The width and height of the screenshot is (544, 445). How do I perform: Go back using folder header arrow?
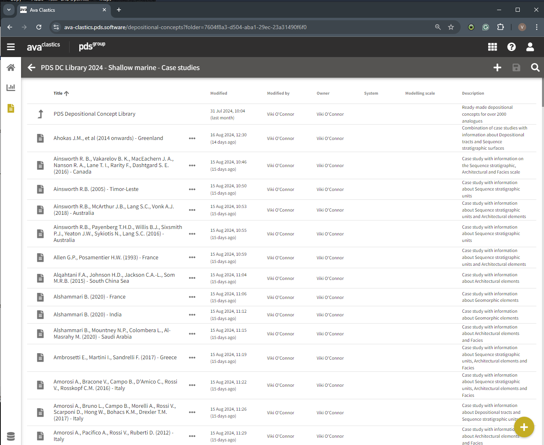32,68
